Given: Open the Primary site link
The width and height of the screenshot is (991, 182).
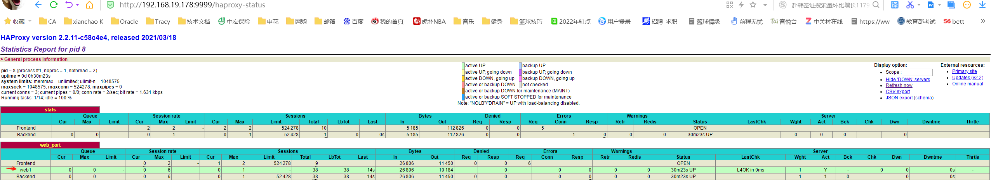Looking at the screenshot, I should pos(964,71).
